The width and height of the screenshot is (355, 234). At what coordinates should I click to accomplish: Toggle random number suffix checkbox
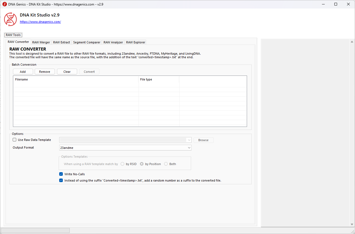(61, 181)
